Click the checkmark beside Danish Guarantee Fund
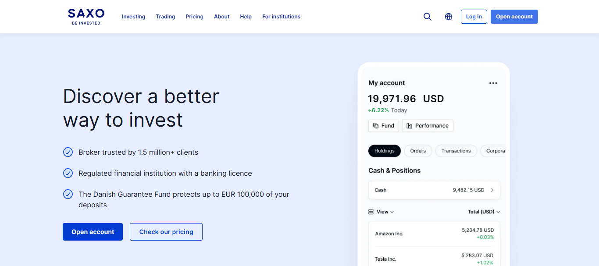 click(x=68, y=194)
